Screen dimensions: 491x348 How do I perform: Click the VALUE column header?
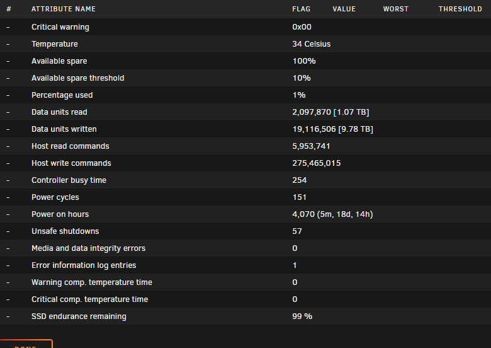[344, 9]
